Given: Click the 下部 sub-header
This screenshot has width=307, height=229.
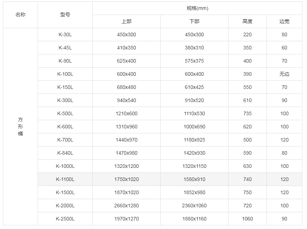Looking at the screenshot, I should pyautogui.click(x=194, y=21).
